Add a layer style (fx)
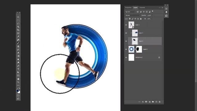Screen dimensions: 197x111 point(143,102)
